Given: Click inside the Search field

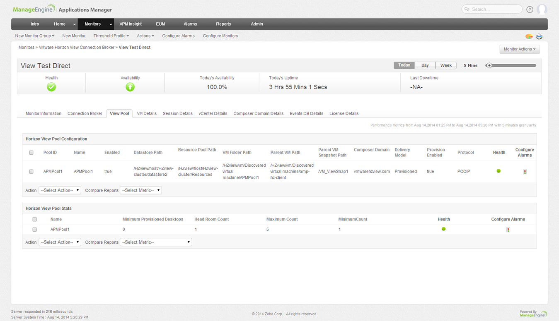Looking at the screenshot, I should (493, 9).
